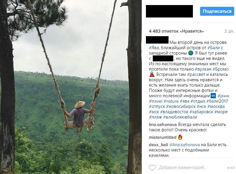
Task: Open dexx_bali commenter profile
Action: pos(158,145)
